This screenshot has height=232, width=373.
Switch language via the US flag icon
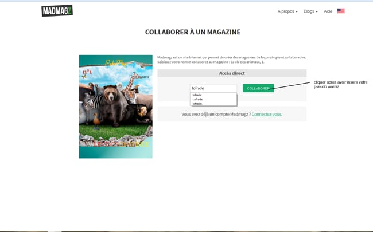(341, 11)
